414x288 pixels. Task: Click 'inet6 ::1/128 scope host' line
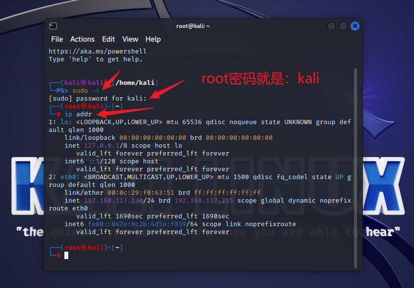click(x=111, y=161)
